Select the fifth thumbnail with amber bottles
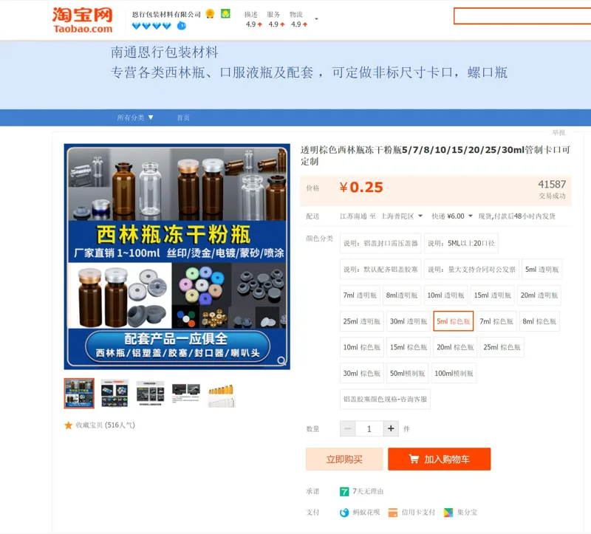This screenshot has width=591, height=534. click(221, 394)
